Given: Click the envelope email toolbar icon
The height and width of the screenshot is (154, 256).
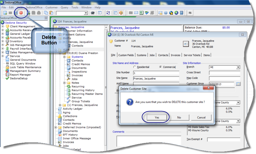Looking at the screenshot, I should click(136, 13).
